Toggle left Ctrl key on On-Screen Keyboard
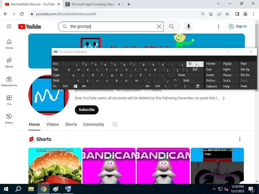 click(x=66, y=86)
